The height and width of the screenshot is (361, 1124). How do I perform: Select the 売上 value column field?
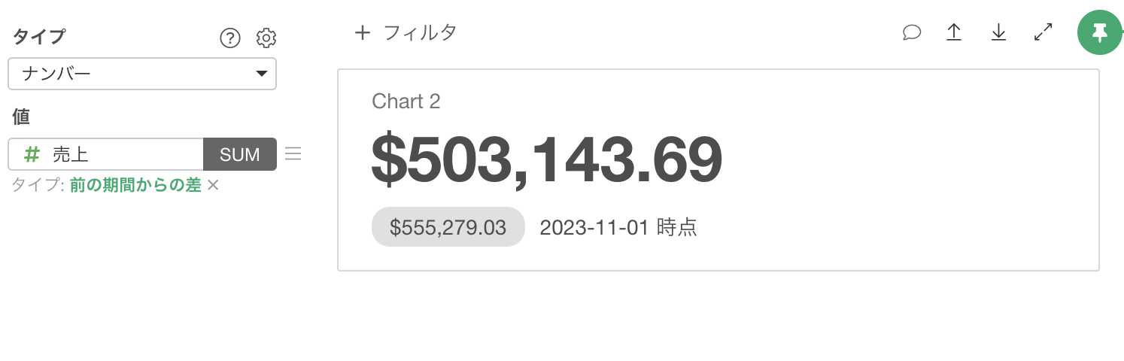[106, 154]
